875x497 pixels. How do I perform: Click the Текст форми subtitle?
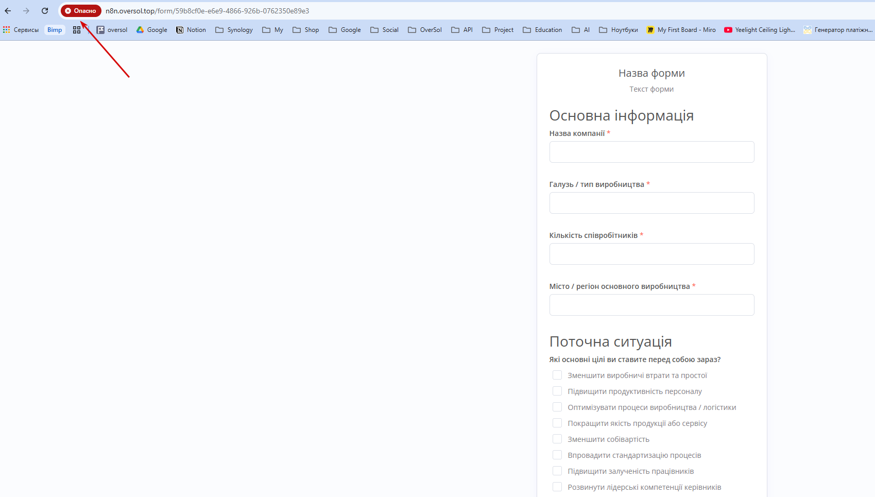pos(651,89)
